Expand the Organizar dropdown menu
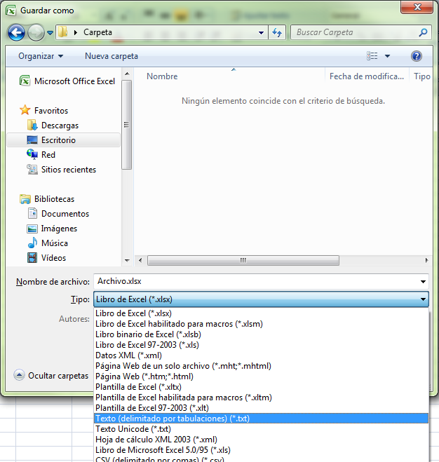439x462 pixels. [41, 56]
